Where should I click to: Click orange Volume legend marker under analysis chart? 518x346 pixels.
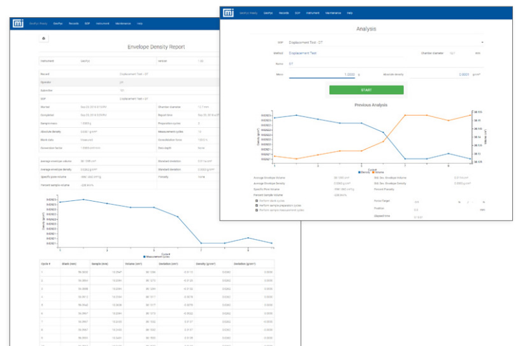tap(372, 171)
